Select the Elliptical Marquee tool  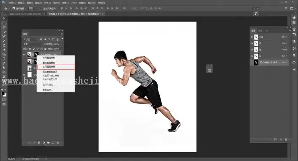point(4,23)
